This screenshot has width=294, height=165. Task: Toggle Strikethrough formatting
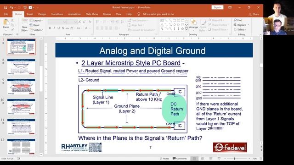68,28
